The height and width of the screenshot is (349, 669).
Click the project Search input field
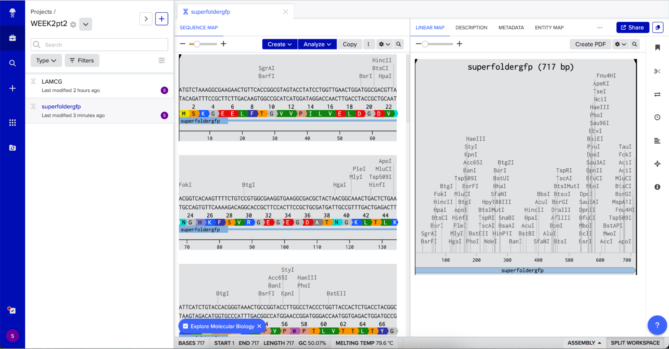(x=99, y=45)
